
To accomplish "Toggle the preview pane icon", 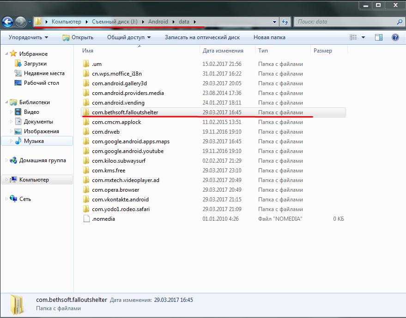I will pos(379,37).
